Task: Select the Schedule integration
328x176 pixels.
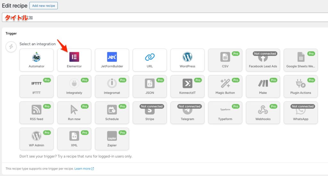Action: click(x=112, y=113)
